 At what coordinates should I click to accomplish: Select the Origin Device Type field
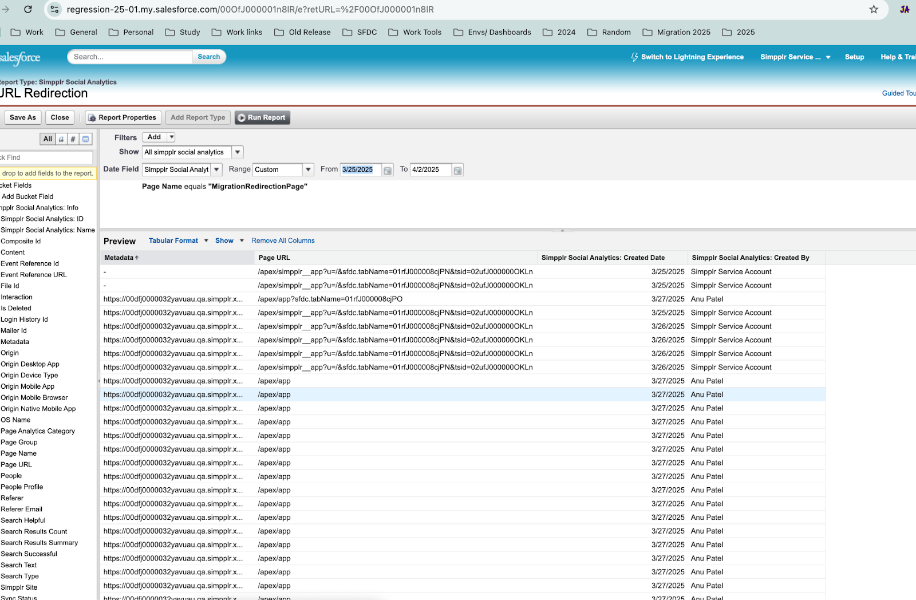click(x=29, y=375)
